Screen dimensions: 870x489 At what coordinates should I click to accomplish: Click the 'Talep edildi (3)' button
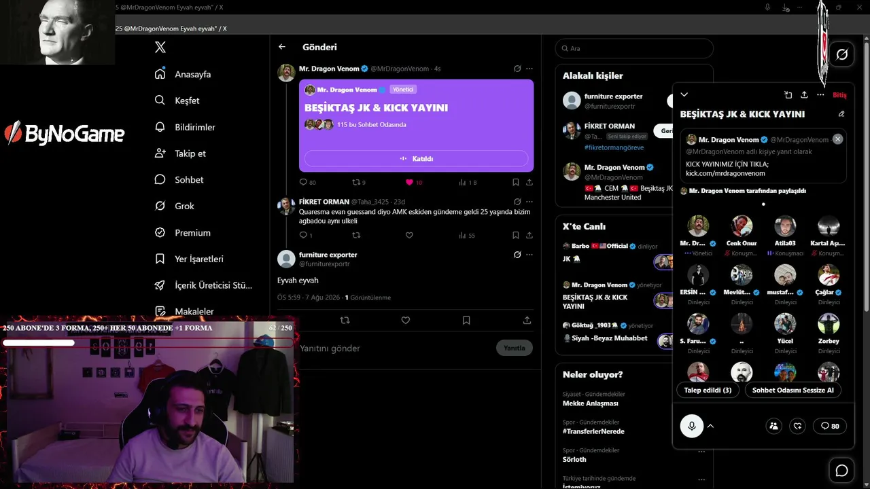pyautogui.click(x=708, y=390)
